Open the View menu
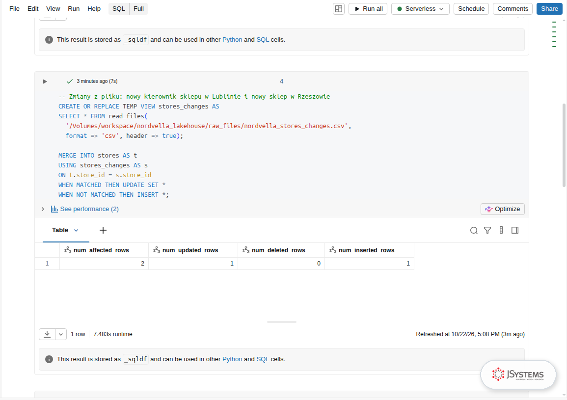 tap(53, 9)
